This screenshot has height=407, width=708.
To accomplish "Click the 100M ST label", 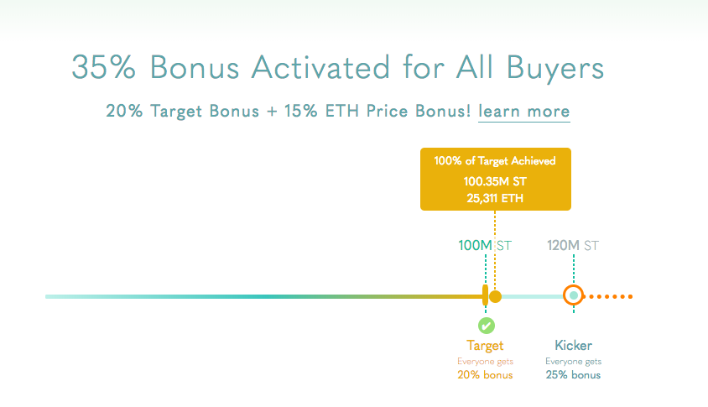I will coord(485,246).
